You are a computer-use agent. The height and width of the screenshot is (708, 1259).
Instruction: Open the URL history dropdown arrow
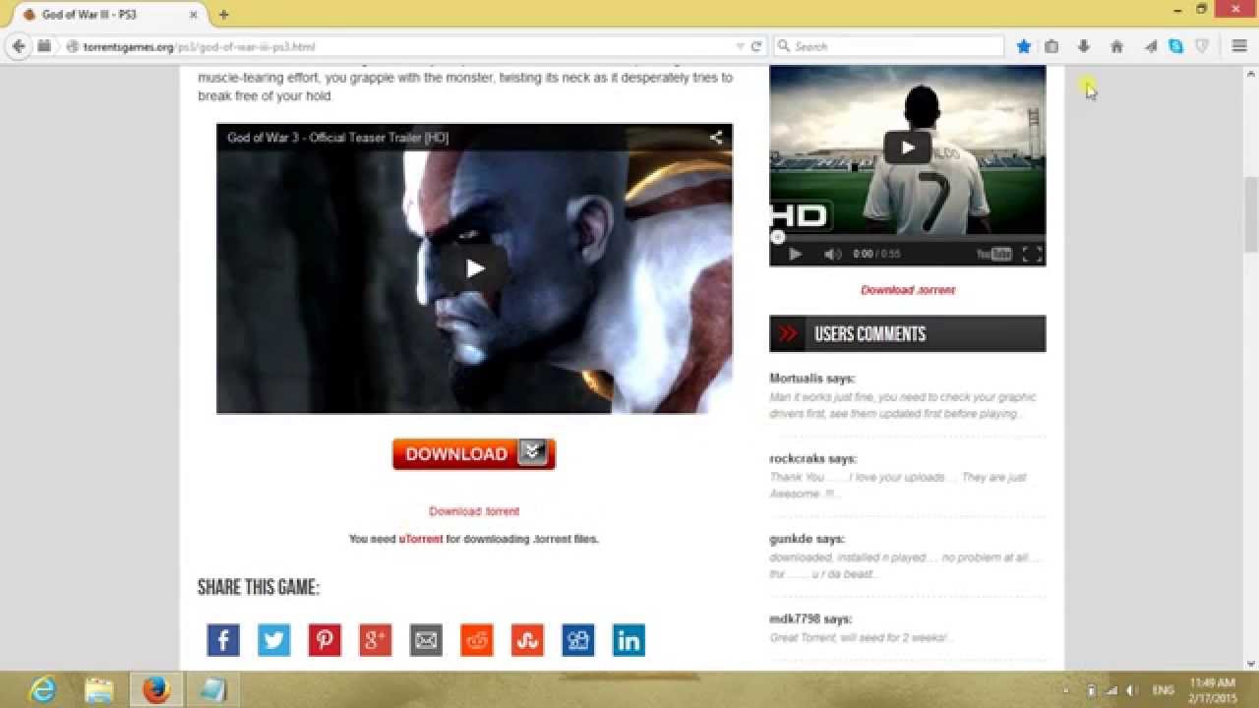click(x=741, y=46)
